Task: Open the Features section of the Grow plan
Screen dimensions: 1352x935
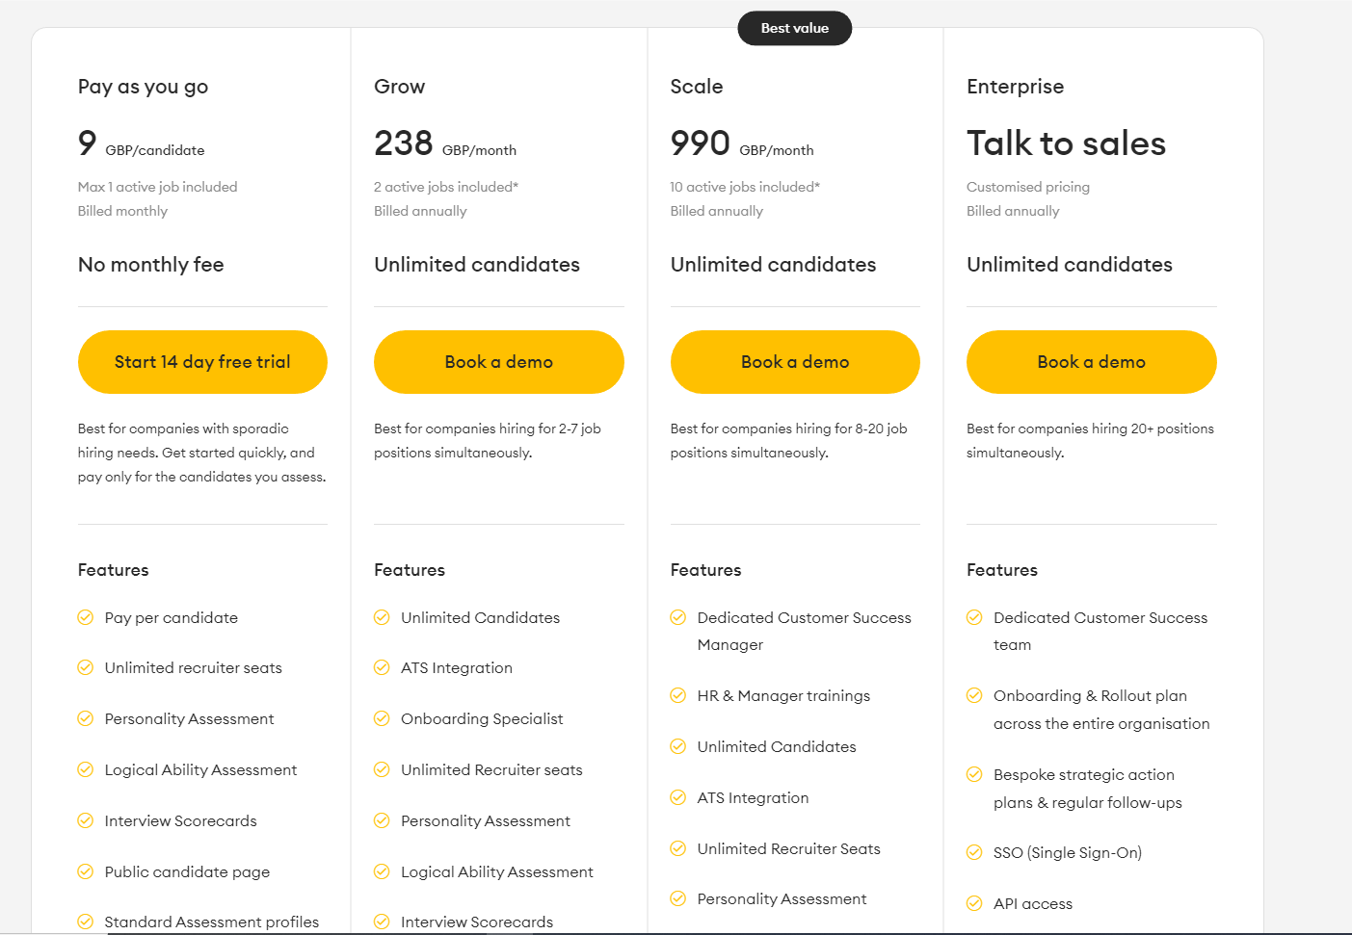Action: pos(410,569)
